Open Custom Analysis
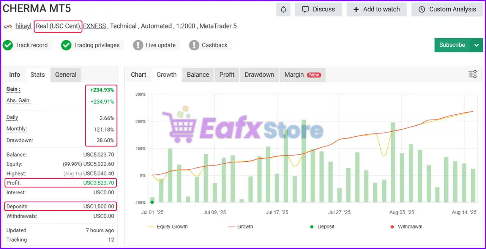This screenshot has width=486, height=249. 447,9
